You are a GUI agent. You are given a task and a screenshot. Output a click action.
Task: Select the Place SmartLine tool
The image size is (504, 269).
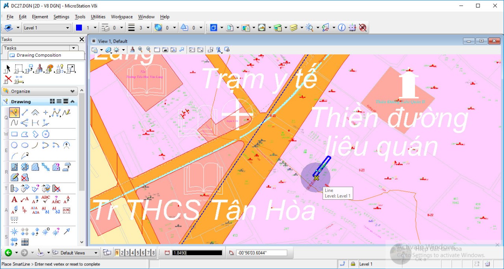click(14, 113)
